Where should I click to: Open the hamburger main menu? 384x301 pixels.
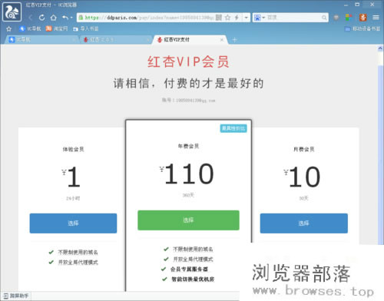click(x=376, y=18)
